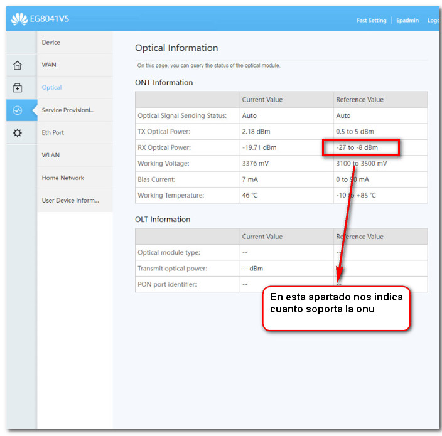Image resolution: width=442 pixels, height=436 pixels.
Task: Click the TX Optical Power current value
Action: pyautogui.click(x=255, y=132)
